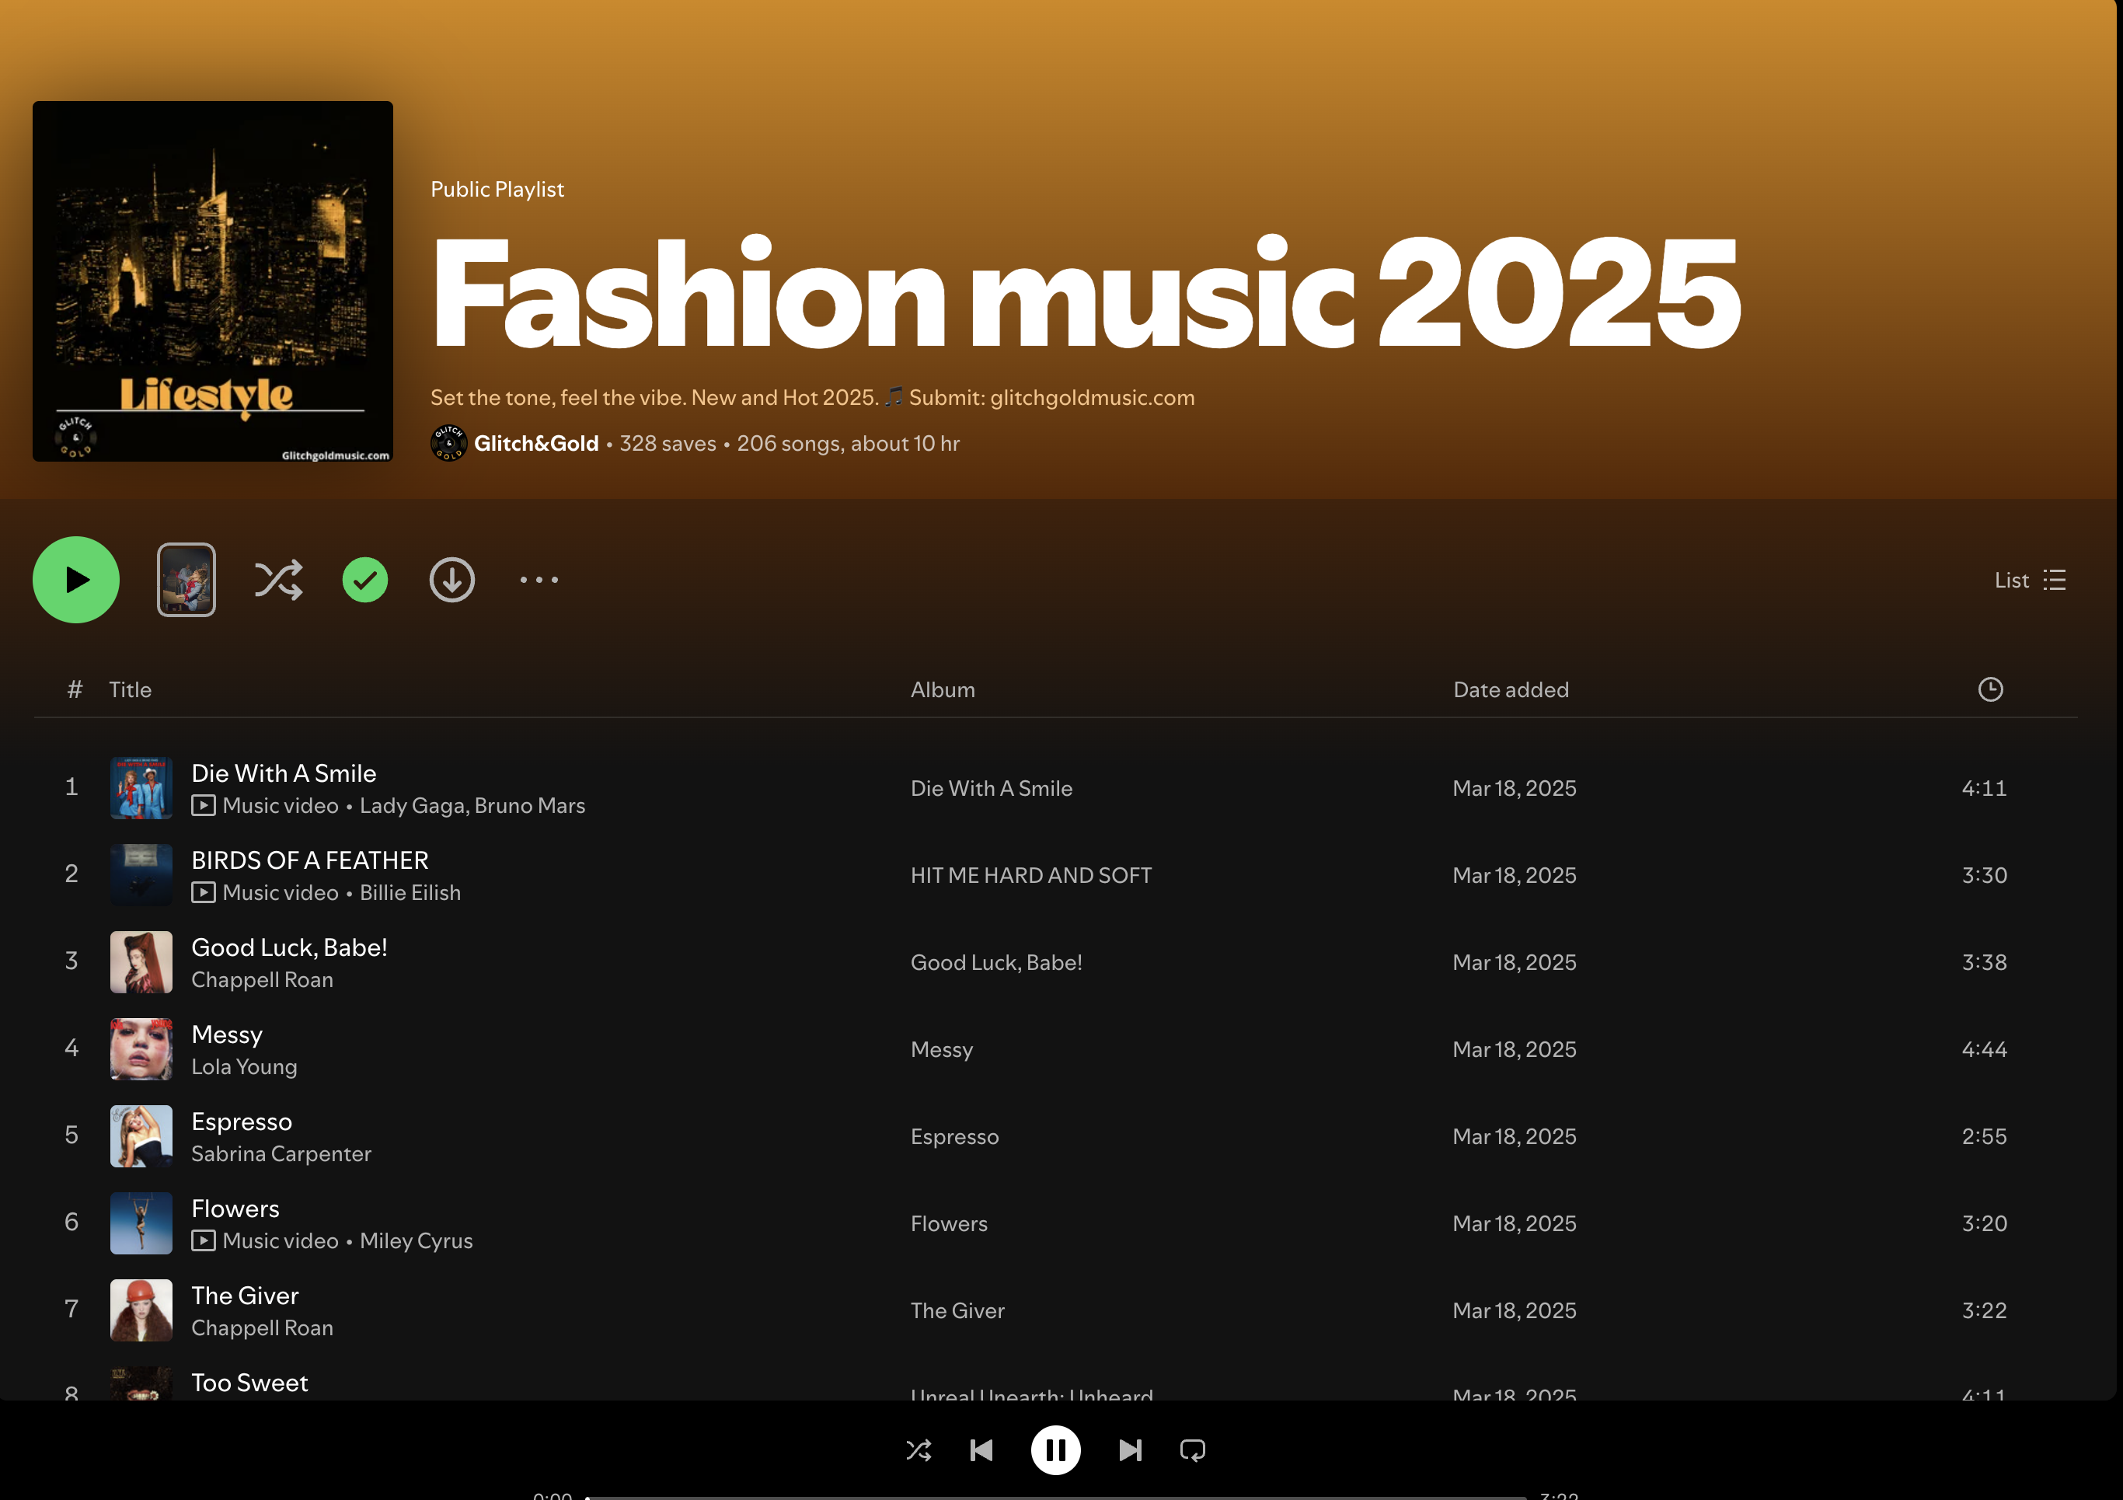This screenshot has width=2123, height=1500.
Task: Click the 2:55 duration for Espresso
Action: pos(1985,1136)
